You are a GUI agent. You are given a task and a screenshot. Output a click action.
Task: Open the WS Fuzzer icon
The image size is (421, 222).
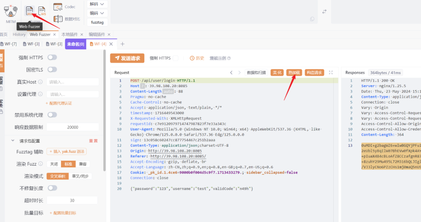(x=42, y=10)
